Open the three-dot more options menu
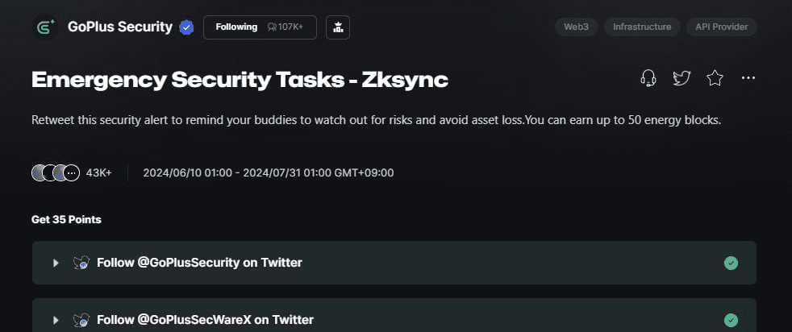The image size is (792, 332). pyautogui.click(x=748, y=78)
